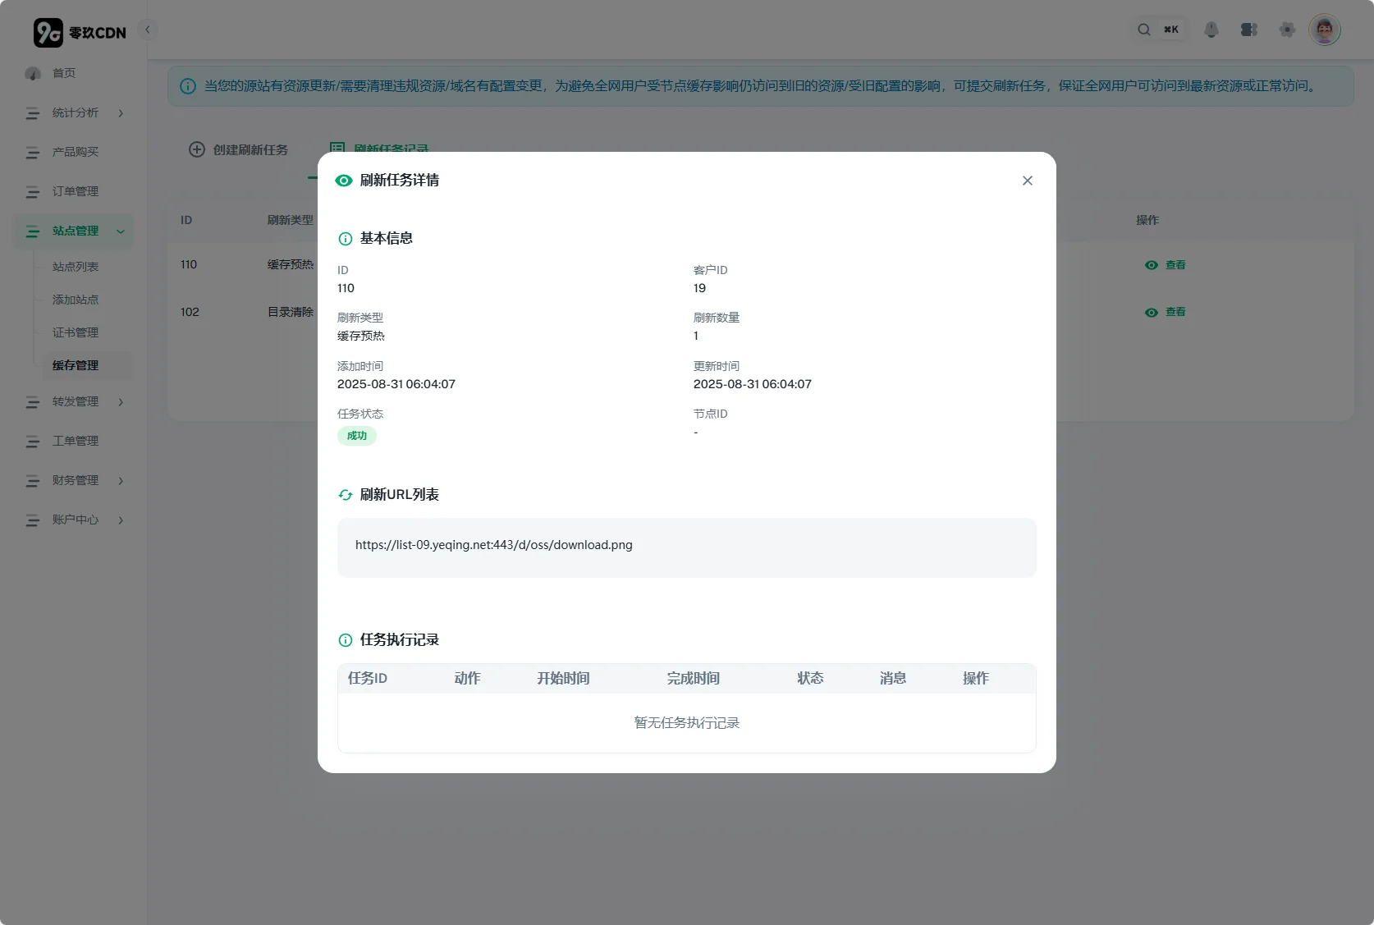Click the home icon beside 首页

pyautogui.click(x=33, y=74)
